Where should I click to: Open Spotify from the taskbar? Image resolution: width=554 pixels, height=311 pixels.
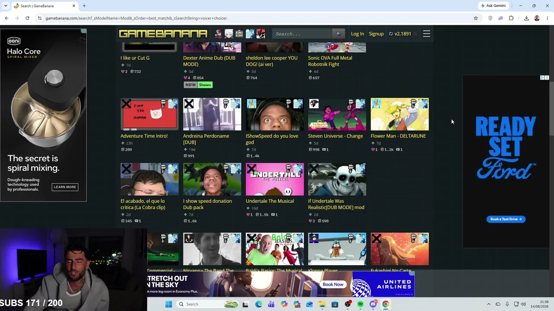coord(360,304)
